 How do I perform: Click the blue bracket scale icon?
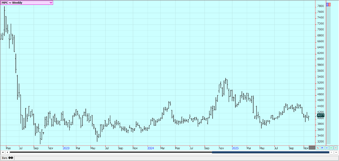[322, 148]
